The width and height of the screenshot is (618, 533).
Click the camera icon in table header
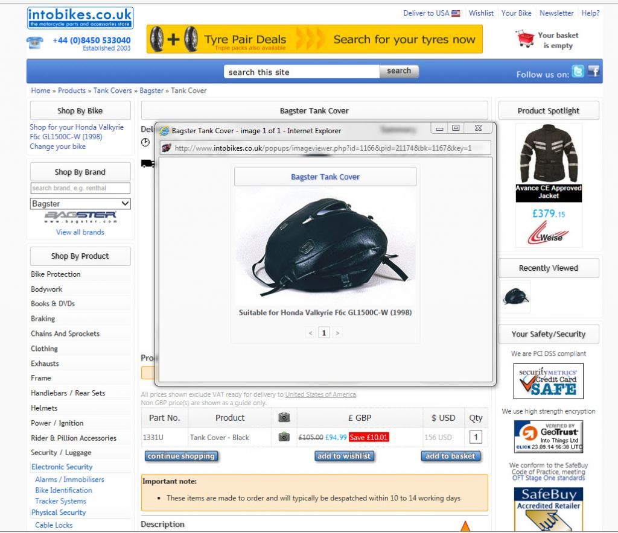(x=284, y=417)
